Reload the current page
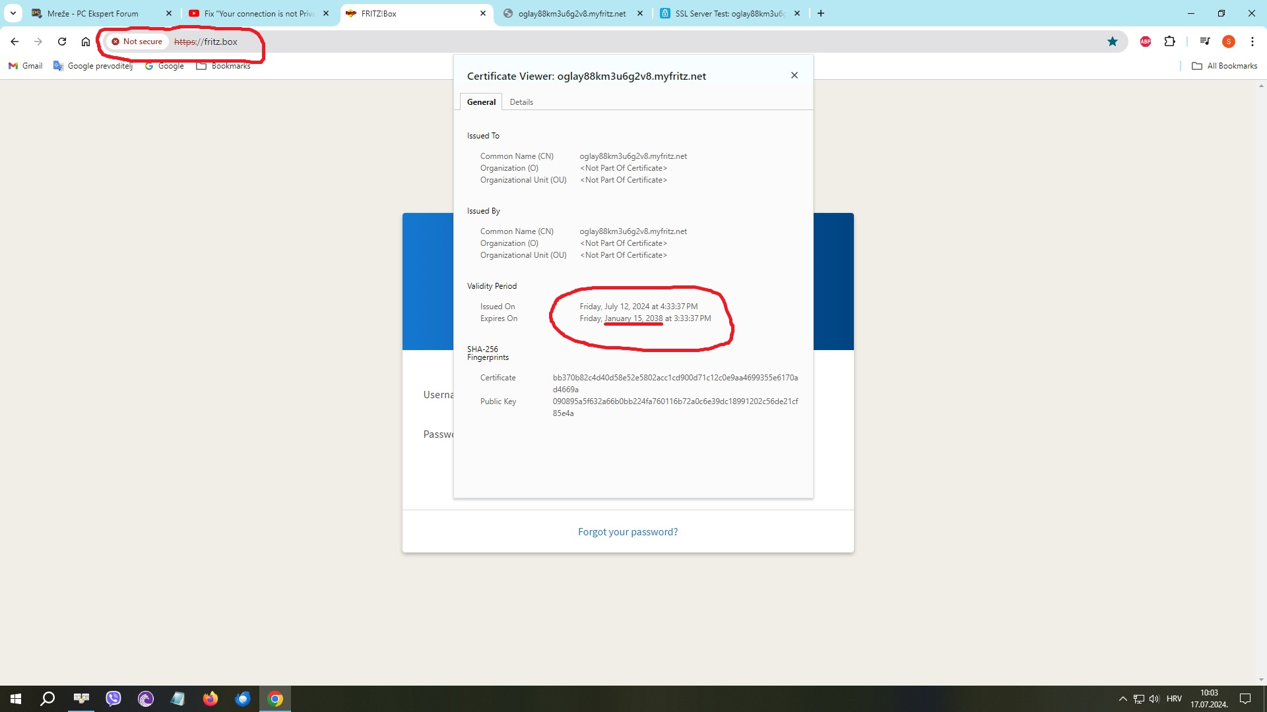 click(62, 42)
